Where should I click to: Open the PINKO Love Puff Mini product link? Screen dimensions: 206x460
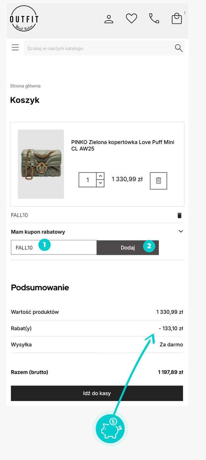tap(123, 145)
